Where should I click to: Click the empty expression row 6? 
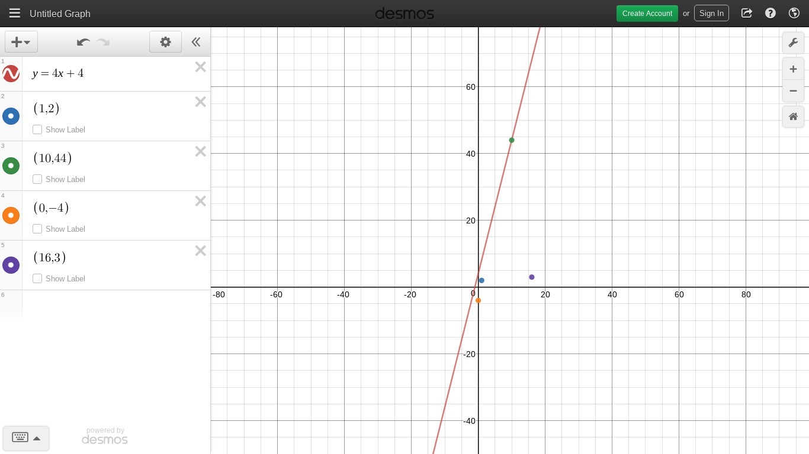[116, 305]
